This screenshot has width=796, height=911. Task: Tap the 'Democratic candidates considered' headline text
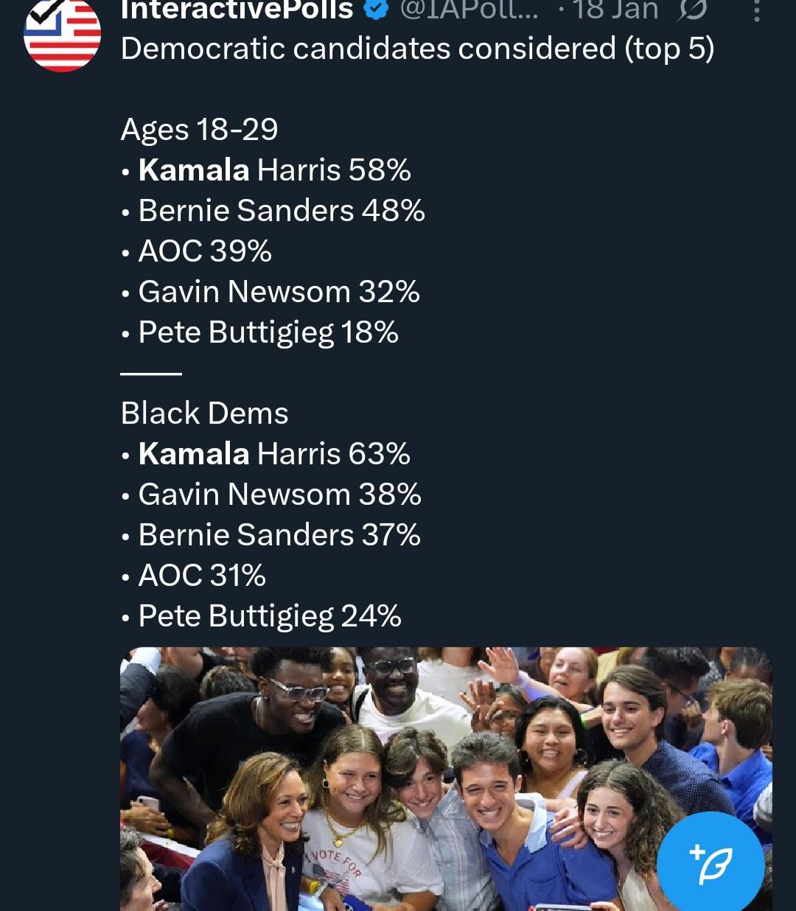417,49
